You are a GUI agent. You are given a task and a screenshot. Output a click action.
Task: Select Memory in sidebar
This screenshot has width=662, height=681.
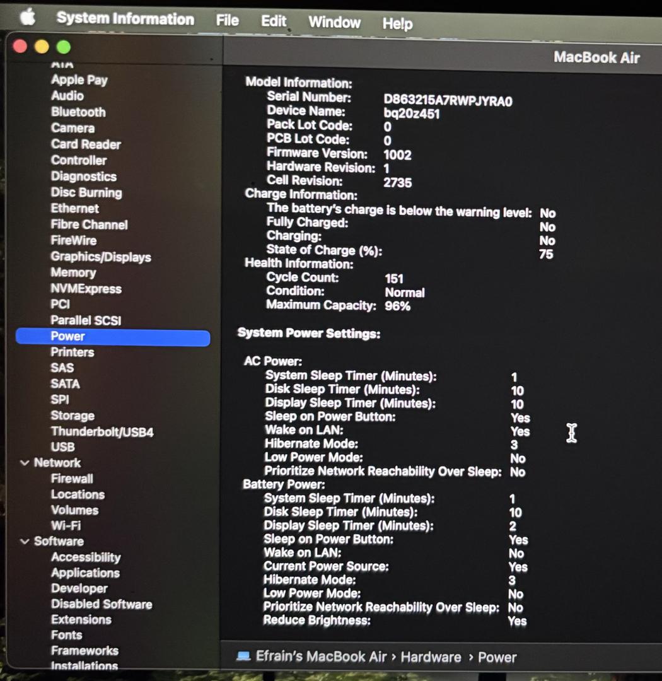(x=73, y=273)
